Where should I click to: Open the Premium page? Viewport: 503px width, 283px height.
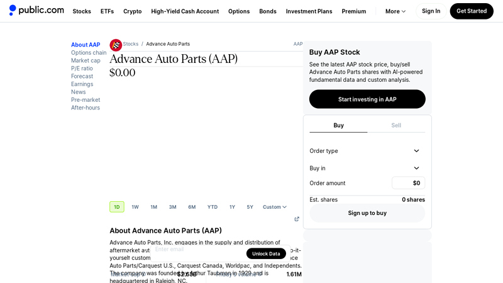[x=354, y=11]
